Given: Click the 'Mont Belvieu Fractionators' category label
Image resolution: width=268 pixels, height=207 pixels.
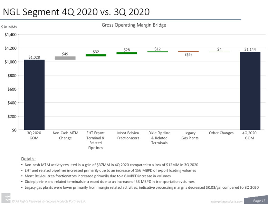Looking at the screenshot, I should tap(128, 136).
